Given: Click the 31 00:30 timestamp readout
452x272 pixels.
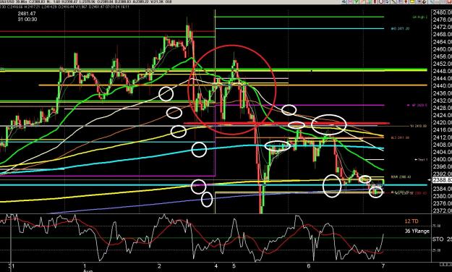Looking at the screenshot, I should click(27, 20).
